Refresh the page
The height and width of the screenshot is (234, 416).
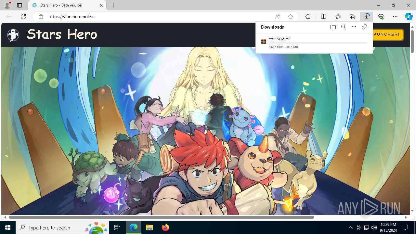click(23, 17)
